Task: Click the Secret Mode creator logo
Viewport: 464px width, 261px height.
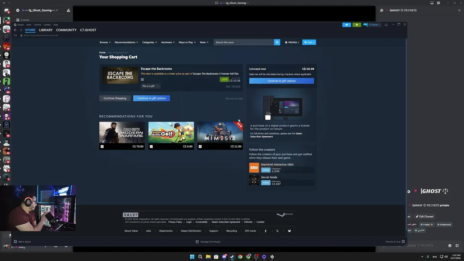Action: pos(254,180)
